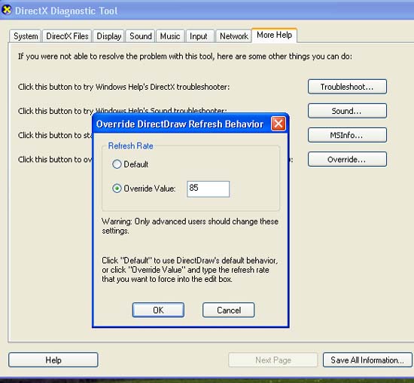Screen dimensions: 414x383
Task: Open the DirectX Files tab
Action: pyautogui.click(x=67, y=36)
